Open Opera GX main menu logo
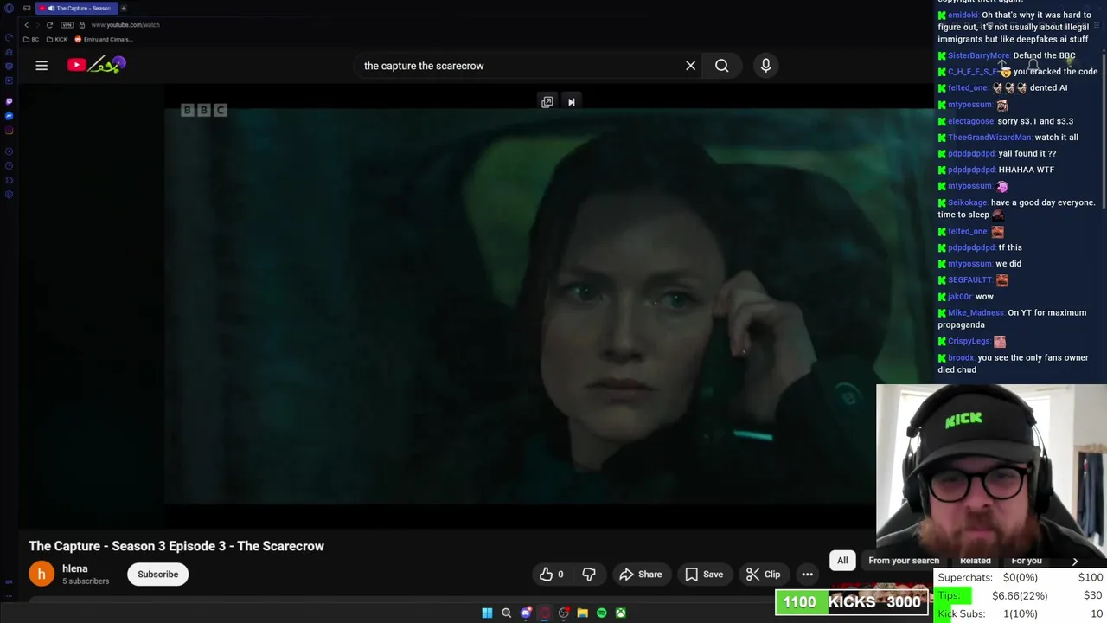Viewport: 1107px width, 623px height. (x=9, y=8)
